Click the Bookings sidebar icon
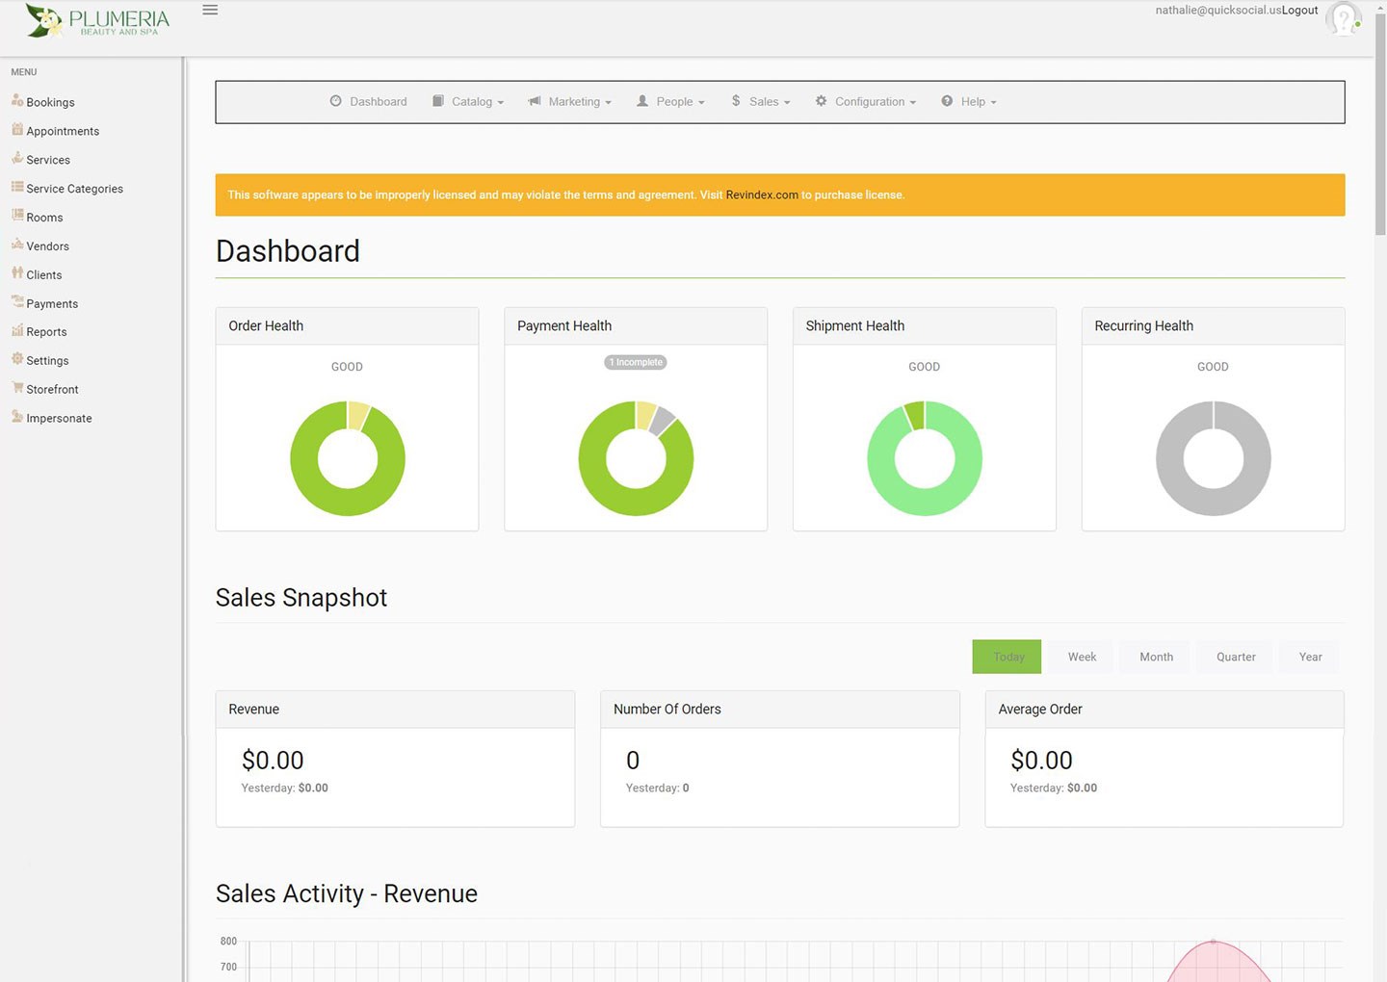This screenshot has width=1387, height=982. [x=17, y=100]
